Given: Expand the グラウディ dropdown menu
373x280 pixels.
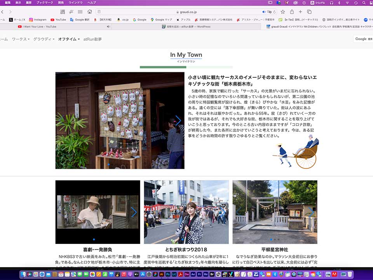Looking at the screenshot, I should point(44,39).
